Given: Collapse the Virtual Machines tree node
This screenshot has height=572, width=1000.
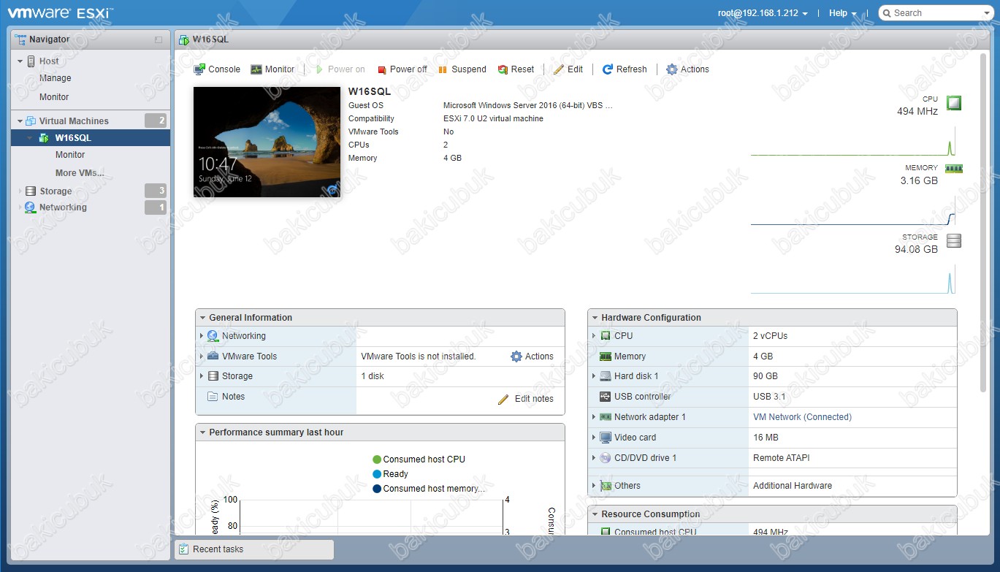Looking at the screenshot, I should 20,121.
